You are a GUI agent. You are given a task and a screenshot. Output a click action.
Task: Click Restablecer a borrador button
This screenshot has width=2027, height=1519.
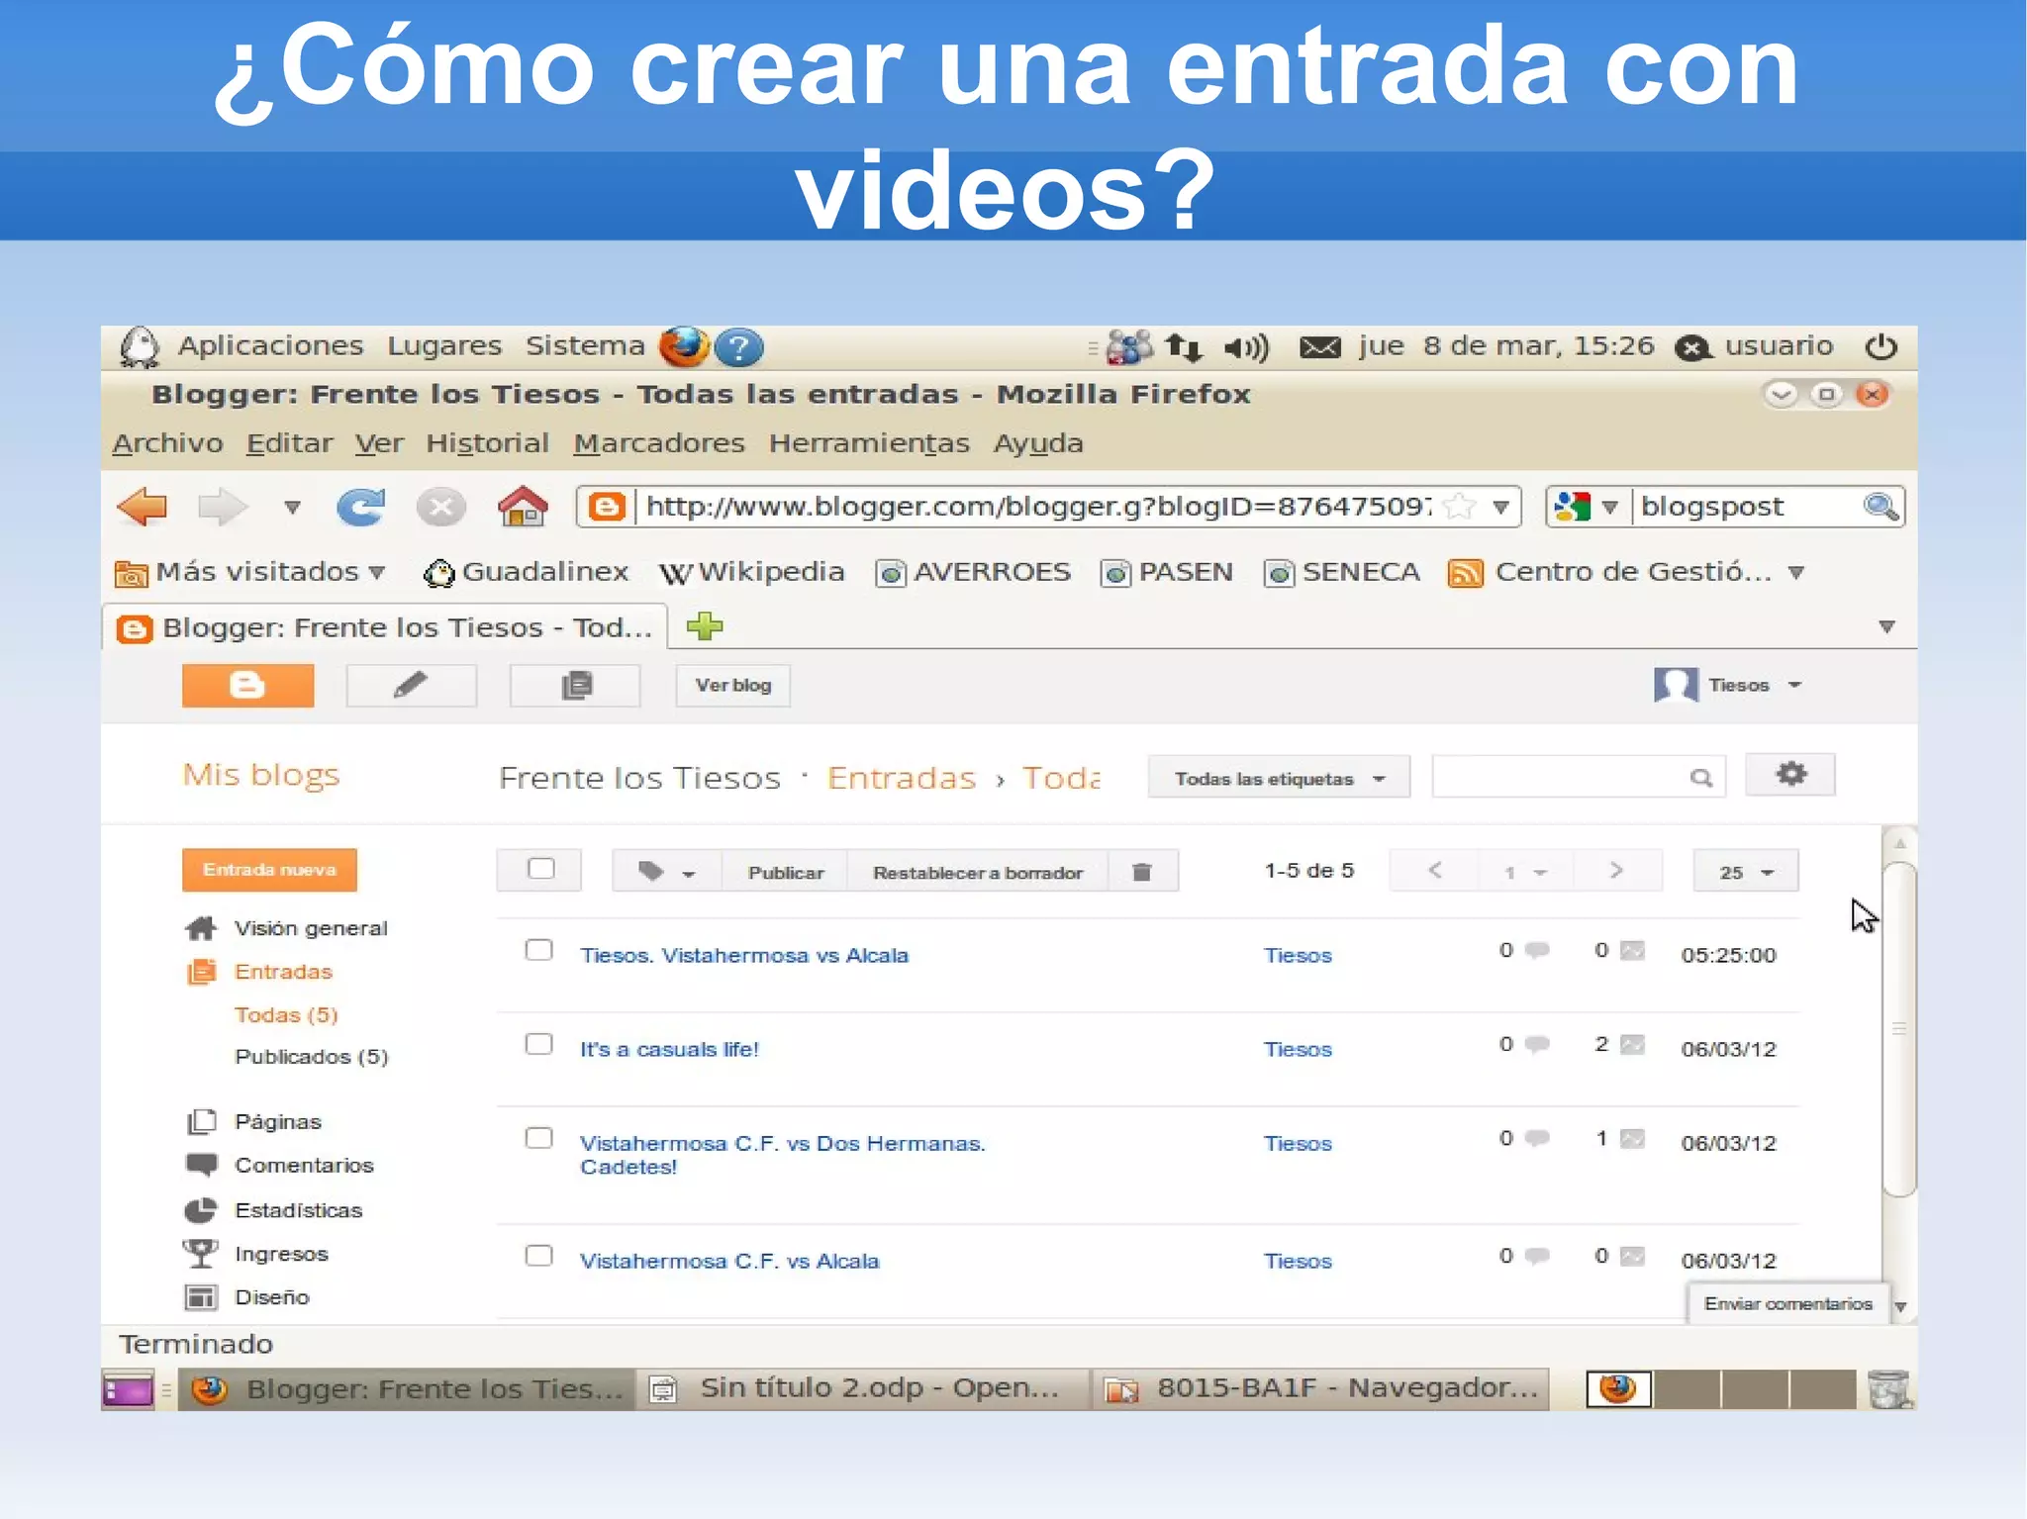point(978,872)
